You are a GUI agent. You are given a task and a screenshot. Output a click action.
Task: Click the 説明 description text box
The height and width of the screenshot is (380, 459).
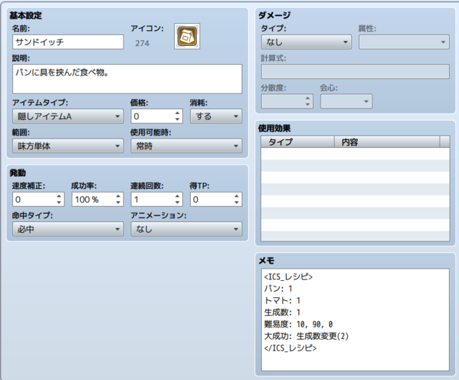click(x=127, y=79)
